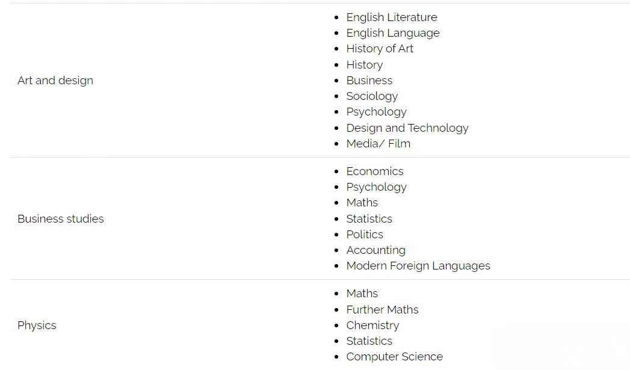The image size is (630, 370).
Task: Click History of Art entry
Action: point(379,49)
